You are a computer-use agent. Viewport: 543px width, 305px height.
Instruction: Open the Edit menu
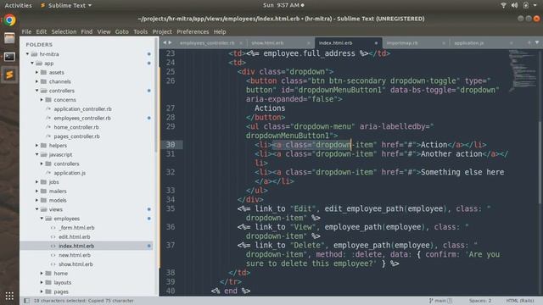42,31
